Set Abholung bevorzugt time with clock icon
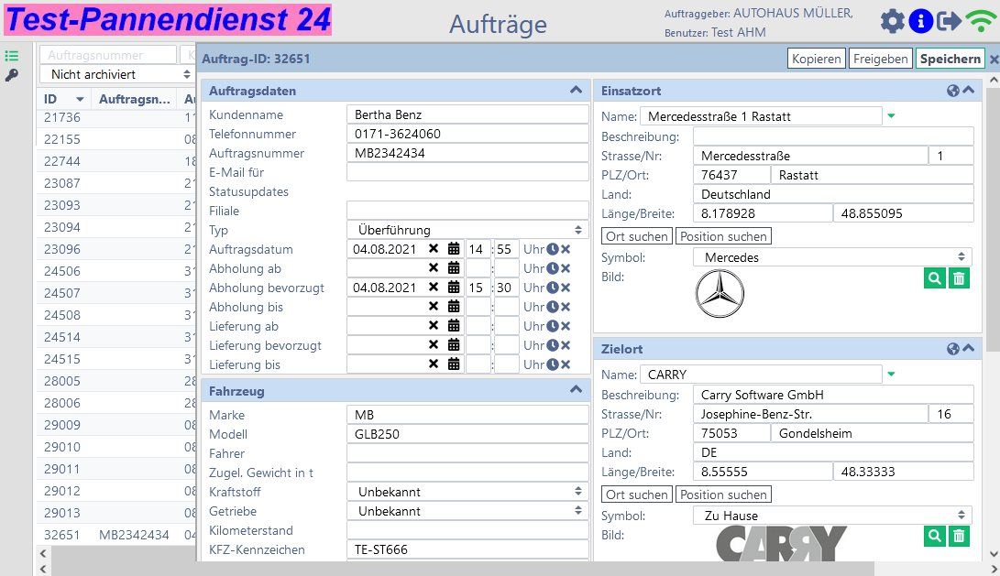Image resolution: width=1000 pixels, height=576 pixels. pyautogui.click(x=553, y=288)
